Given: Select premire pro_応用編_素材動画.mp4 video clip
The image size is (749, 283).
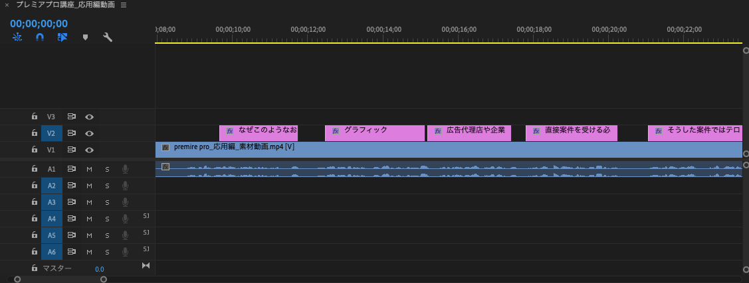Looking at the screenshot, I should [x=449, y=150].
